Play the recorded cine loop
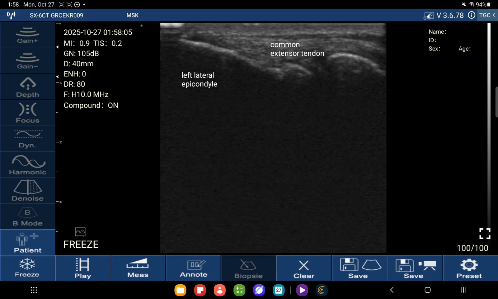The width and height of the screenshot is (498, 299). point(83,268)
